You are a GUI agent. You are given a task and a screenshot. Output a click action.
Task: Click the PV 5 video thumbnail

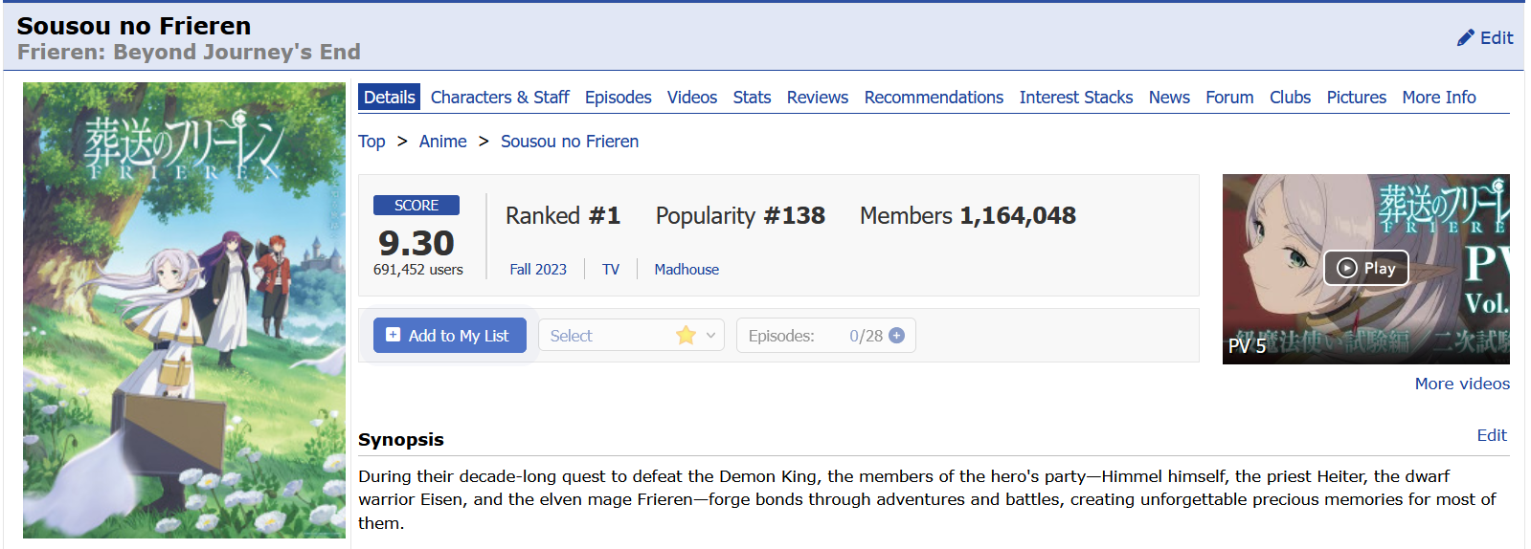pos(1365,269)
